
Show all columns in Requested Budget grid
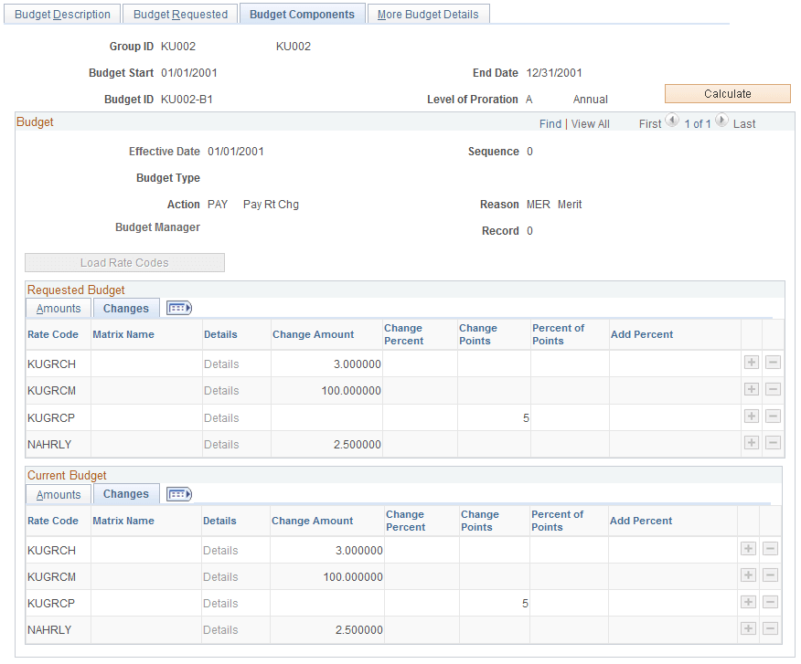(x=178, y=308)
